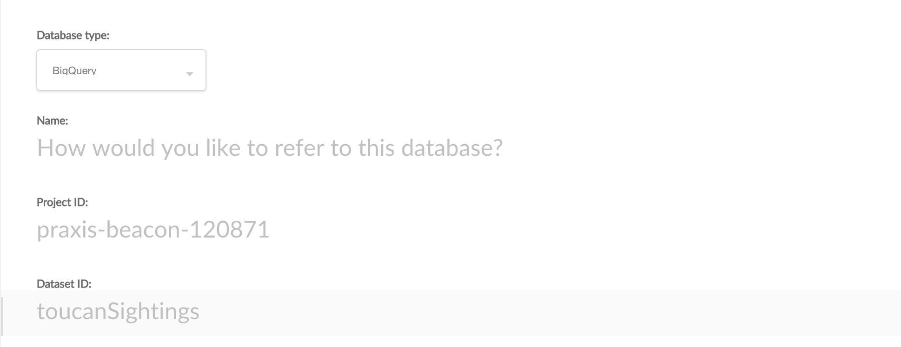Click the "Database type:" label
Screen dimensions: 901x347
[x=73, y=35]
